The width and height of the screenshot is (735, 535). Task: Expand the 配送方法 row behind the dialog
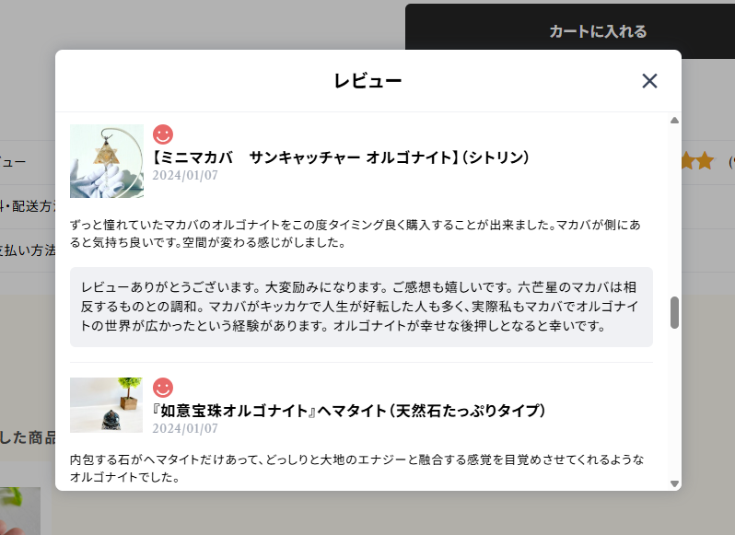tap(28, 206)
